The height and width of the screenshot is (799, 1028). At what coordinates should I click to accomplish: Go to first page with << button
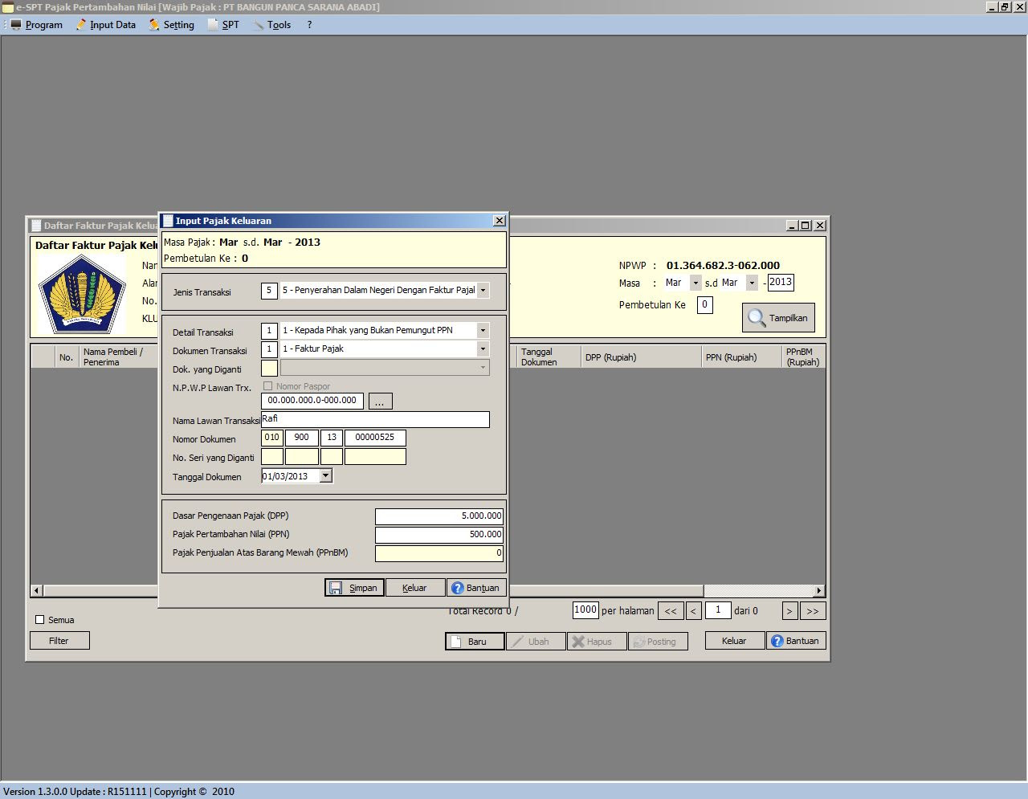click(x=670, y=611)
